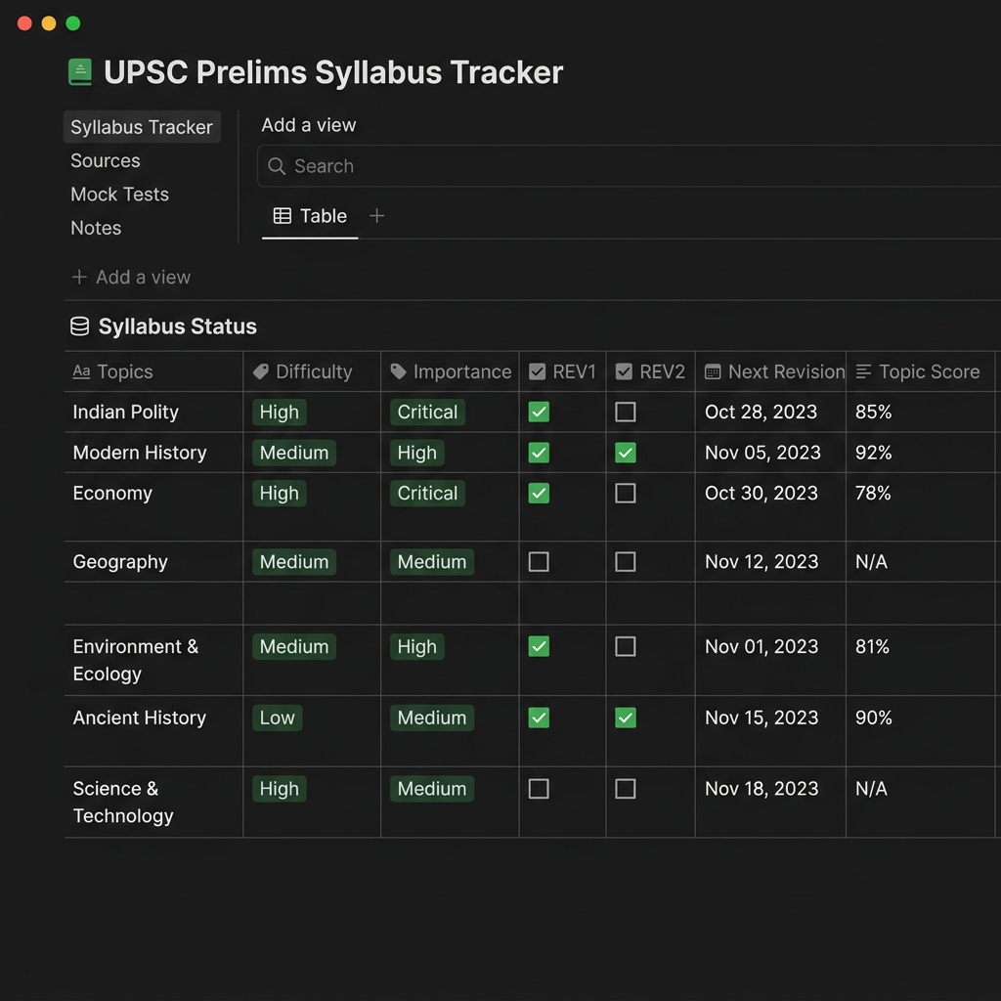This screenshot has width=1001, height=1001.
Task: Open Critical importance tag for Economy
Action: (x=428, y=493)
